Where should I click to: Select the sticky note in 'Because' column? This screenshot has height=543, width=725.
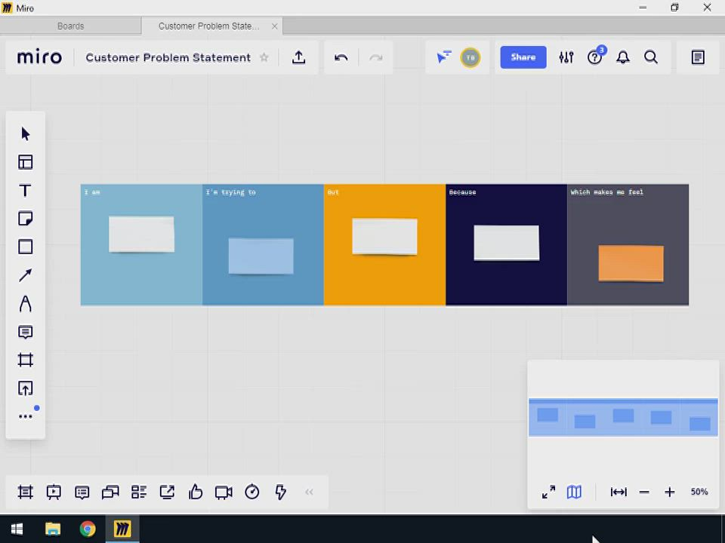pos(506,243)
